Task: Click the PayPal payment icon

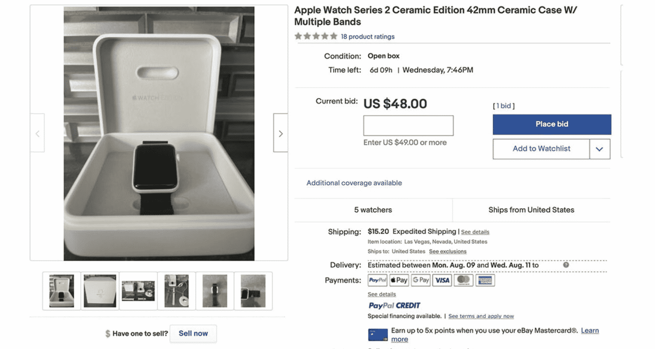Action: click(377, 280)
